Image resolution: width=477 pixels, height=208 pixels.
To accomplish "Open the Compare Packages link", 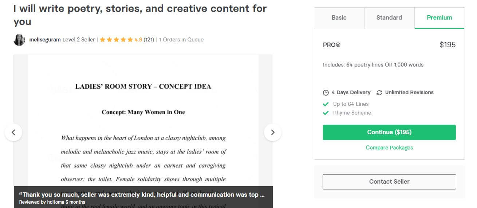I will point(389,148).
